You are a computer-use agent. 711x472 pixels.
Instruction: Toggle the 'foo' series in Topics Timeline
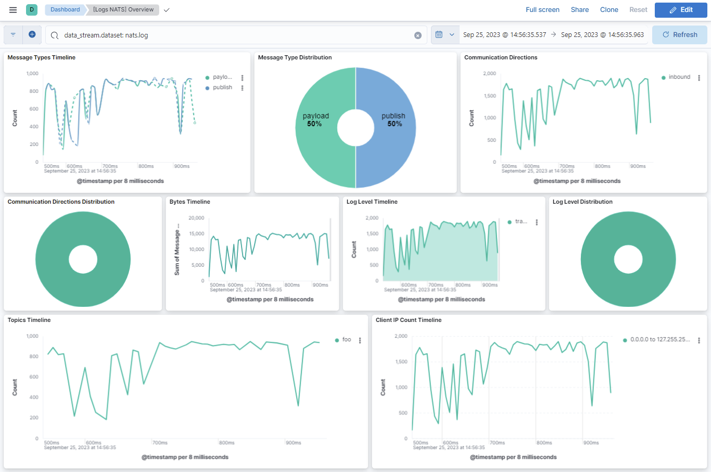click(x=346, y=339)
